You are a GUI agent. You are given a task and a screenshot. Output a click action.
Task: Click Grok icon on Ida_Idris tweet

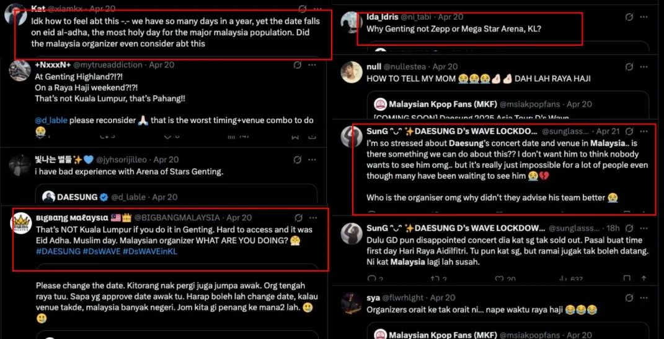(629, 17)
